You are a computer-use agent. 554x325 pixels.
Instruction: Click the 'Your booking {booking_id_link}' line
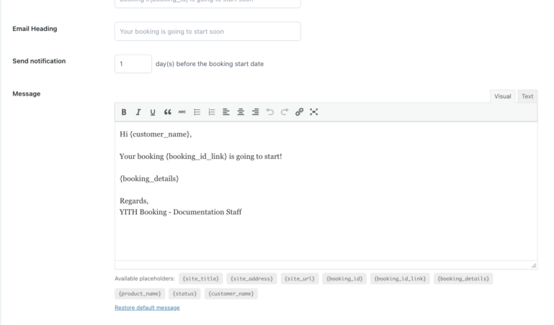pos(201,157)
